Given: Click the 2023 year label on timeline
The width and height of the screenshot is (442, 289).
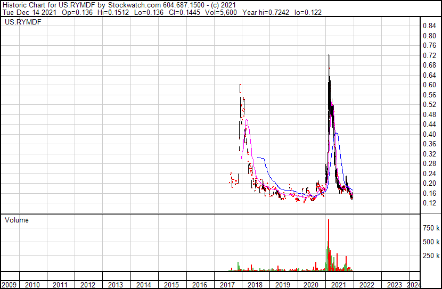Looking at the screenshot, I should click(395, 285).
